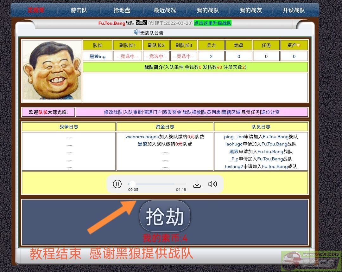This screenshot has width=342, height=272.
Task: Open the 修改战队 link
Action: point(113,112)
